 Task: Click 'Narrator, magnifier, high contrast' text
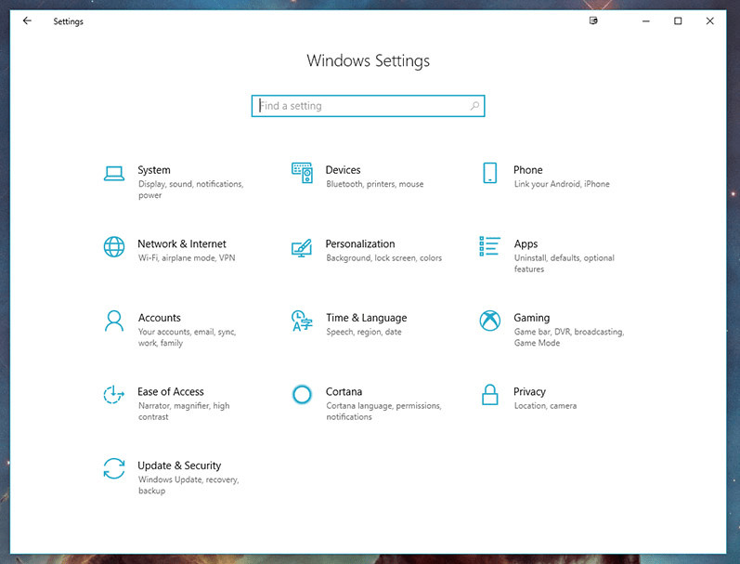[x=184, y=412]
